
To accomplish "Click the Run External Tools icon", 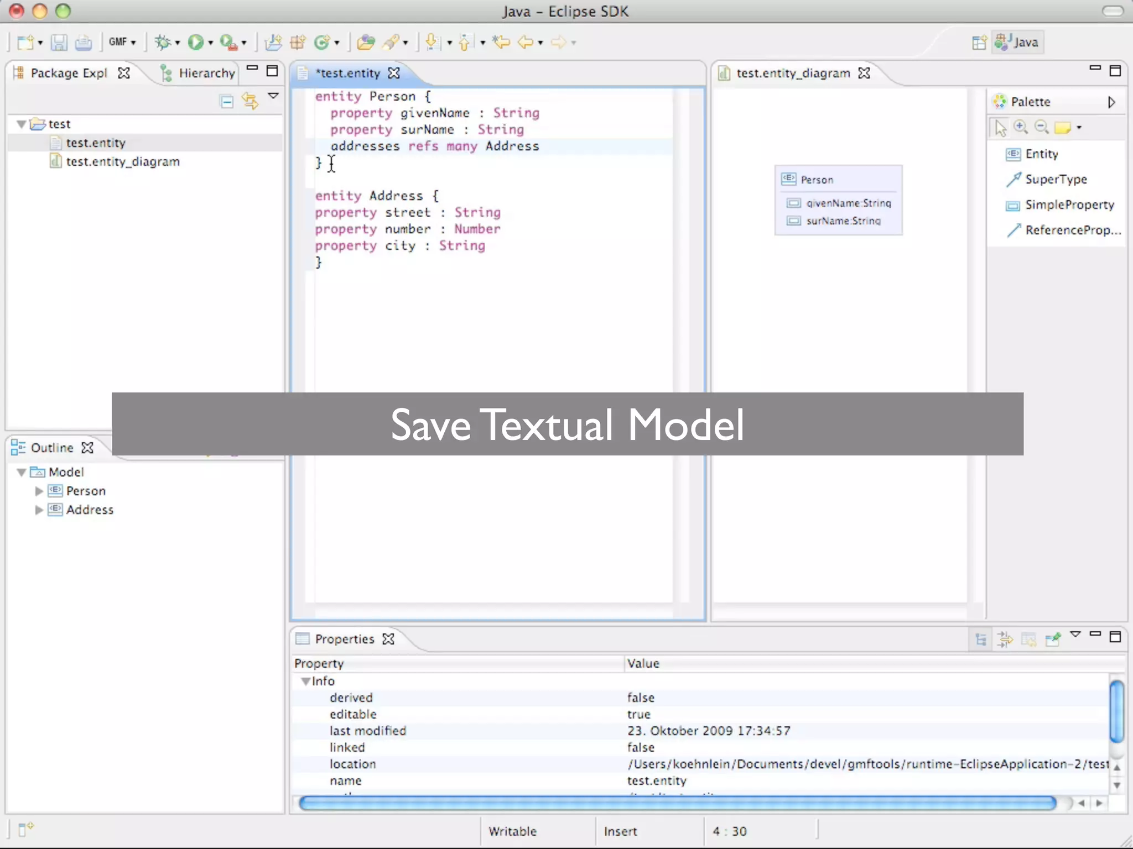I will (x=228, y=42).
